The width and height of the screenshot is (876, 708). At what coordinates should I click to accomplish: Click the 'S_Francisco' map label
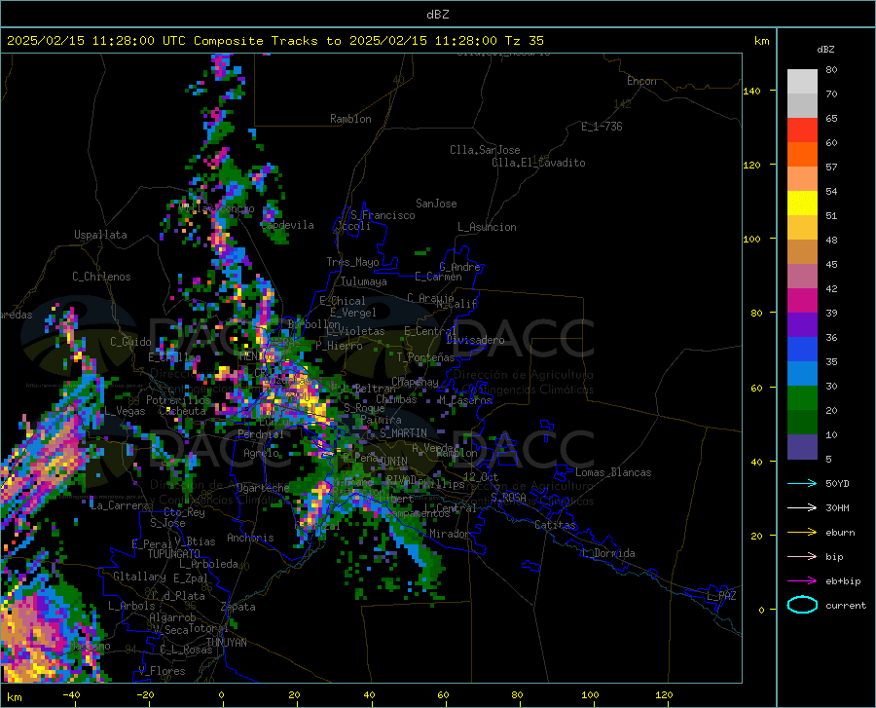tap(383, 215)
